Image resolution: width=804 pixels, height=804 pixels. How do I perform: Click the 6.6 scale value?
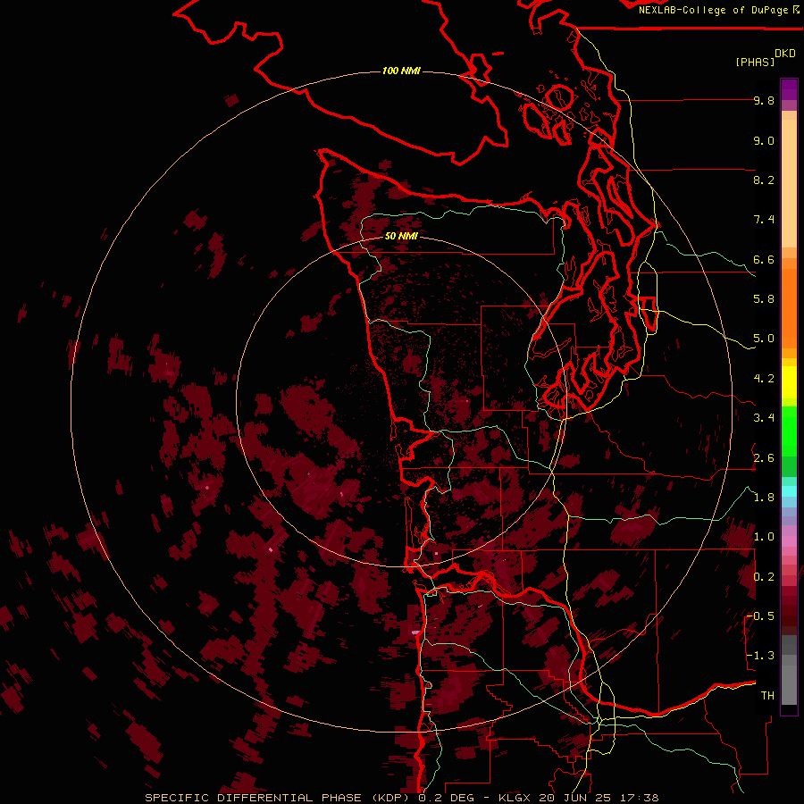pos(764,259)
